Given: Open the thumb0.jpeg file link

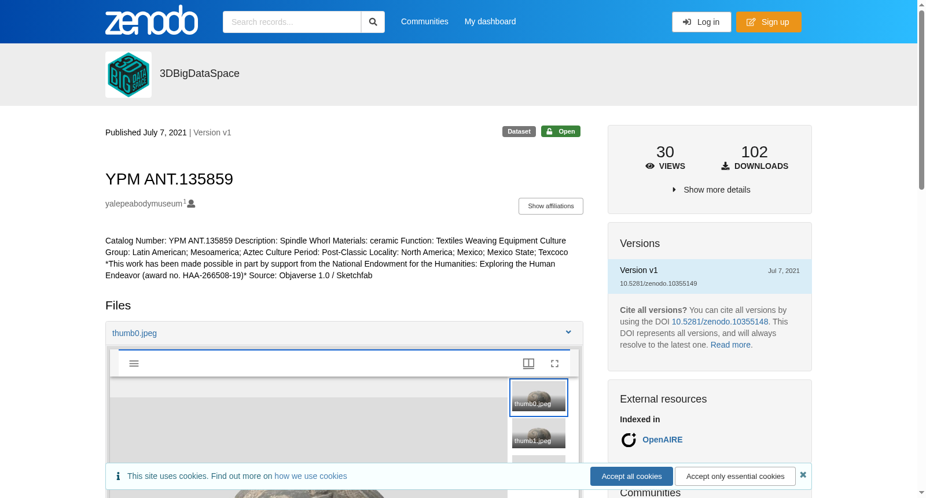Looking at the screenshot, I should [x=134, y=333].
